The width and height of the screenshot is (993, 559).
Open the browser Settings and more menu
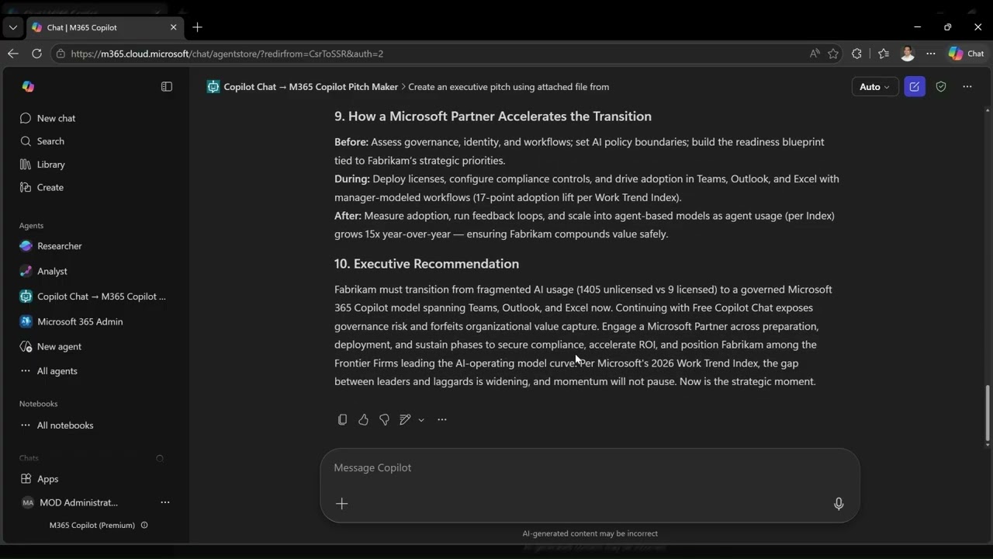(931, 54)
